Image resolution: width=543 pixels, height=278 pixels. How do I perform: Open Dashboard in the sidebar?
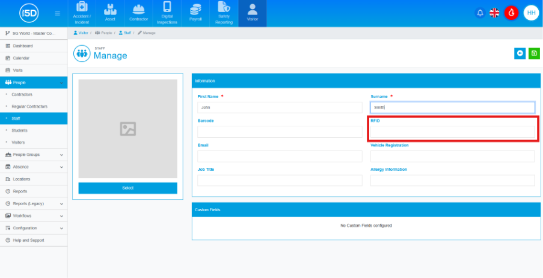[34, 46]
